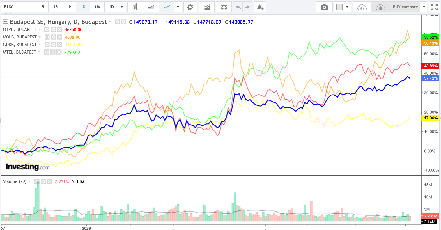Click MOLB value 4608.00

click(73, 37)
